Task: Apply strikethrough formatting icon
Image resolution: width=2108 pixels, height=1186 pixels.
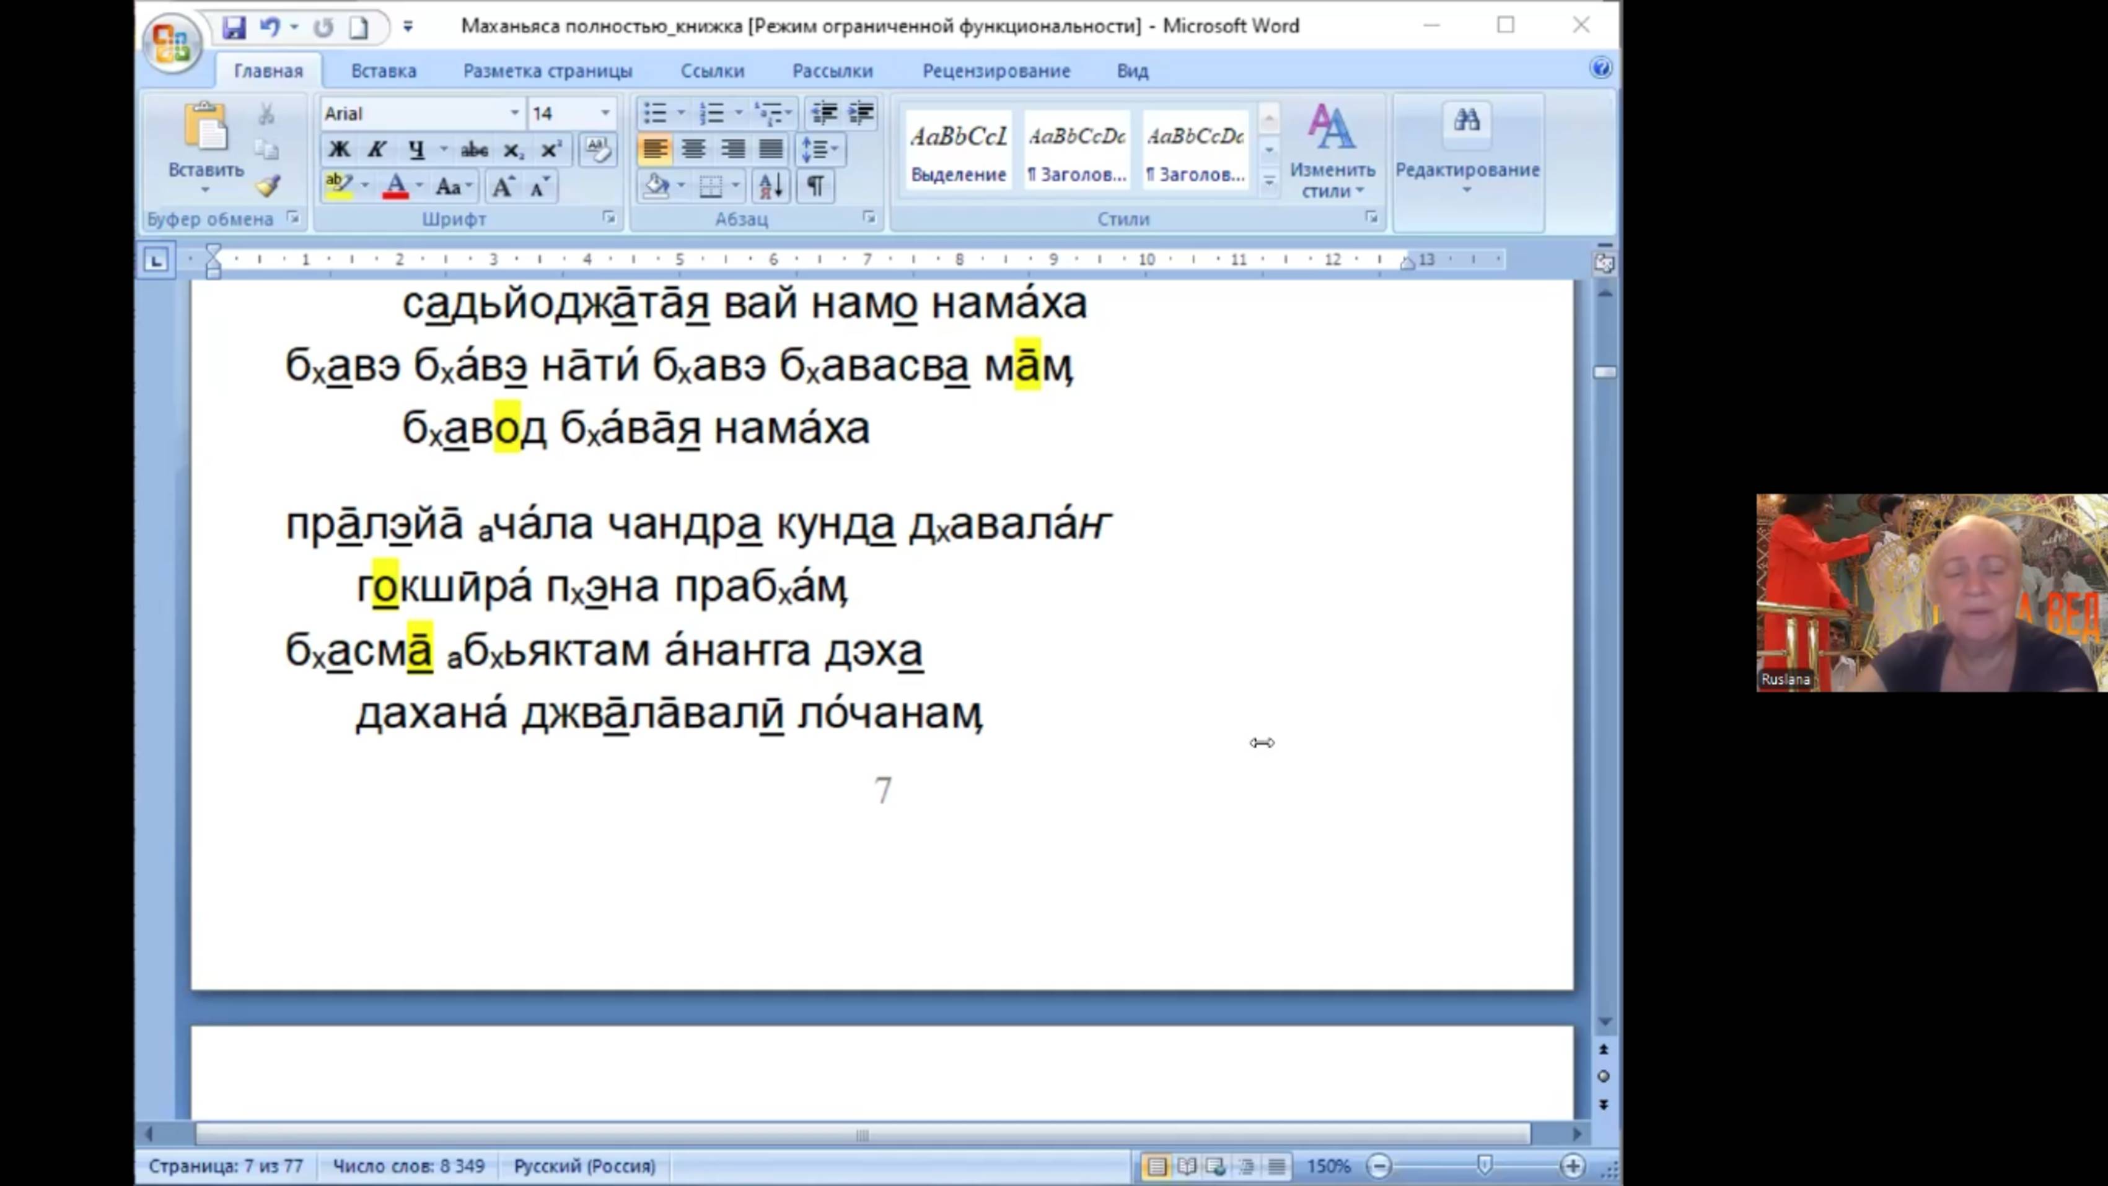Action: pyautogui.click(x=474, y=150)
